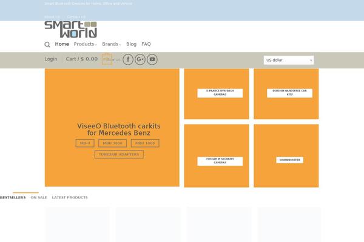Click the Login link
This screenshot has width=364, height=242.
coord(51,59)
